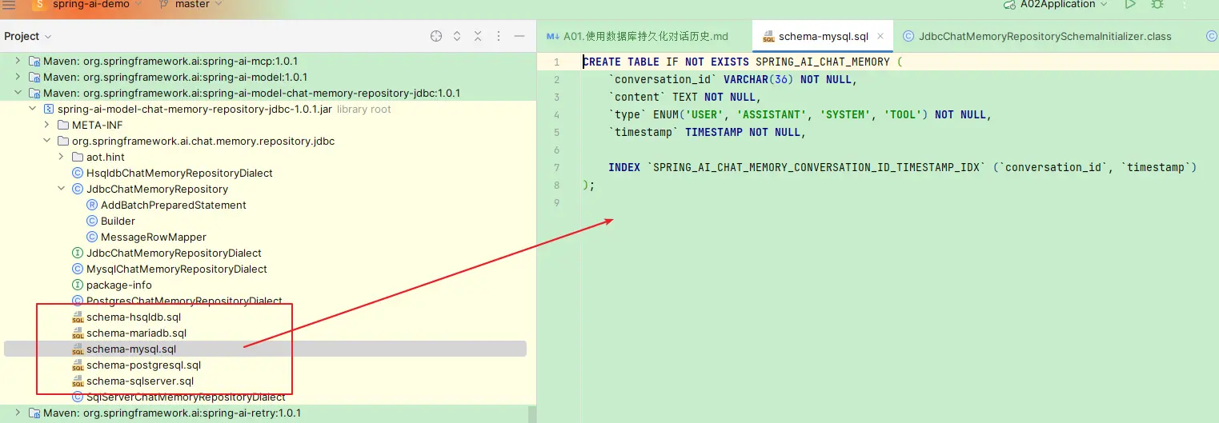Screen dimensions: 1219x423
Task: Collapse the JdbcChatMemoryRepository class node
Action: (62, 189)
